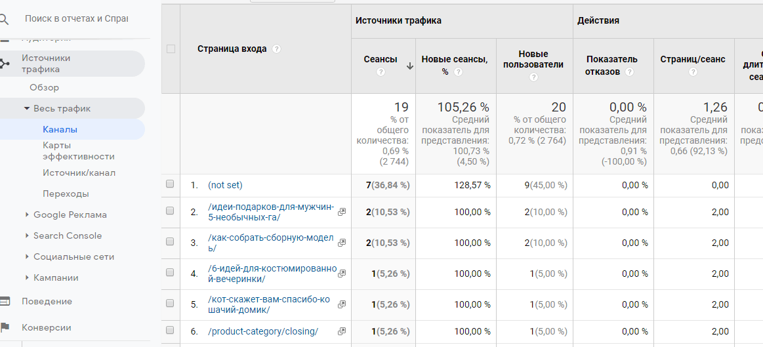Open the Каналы report

tap(60, 129)
